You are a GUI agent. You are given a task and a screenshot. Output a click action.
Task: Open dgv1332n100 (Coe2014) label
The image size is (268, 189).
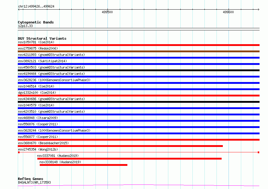(37, 93)
